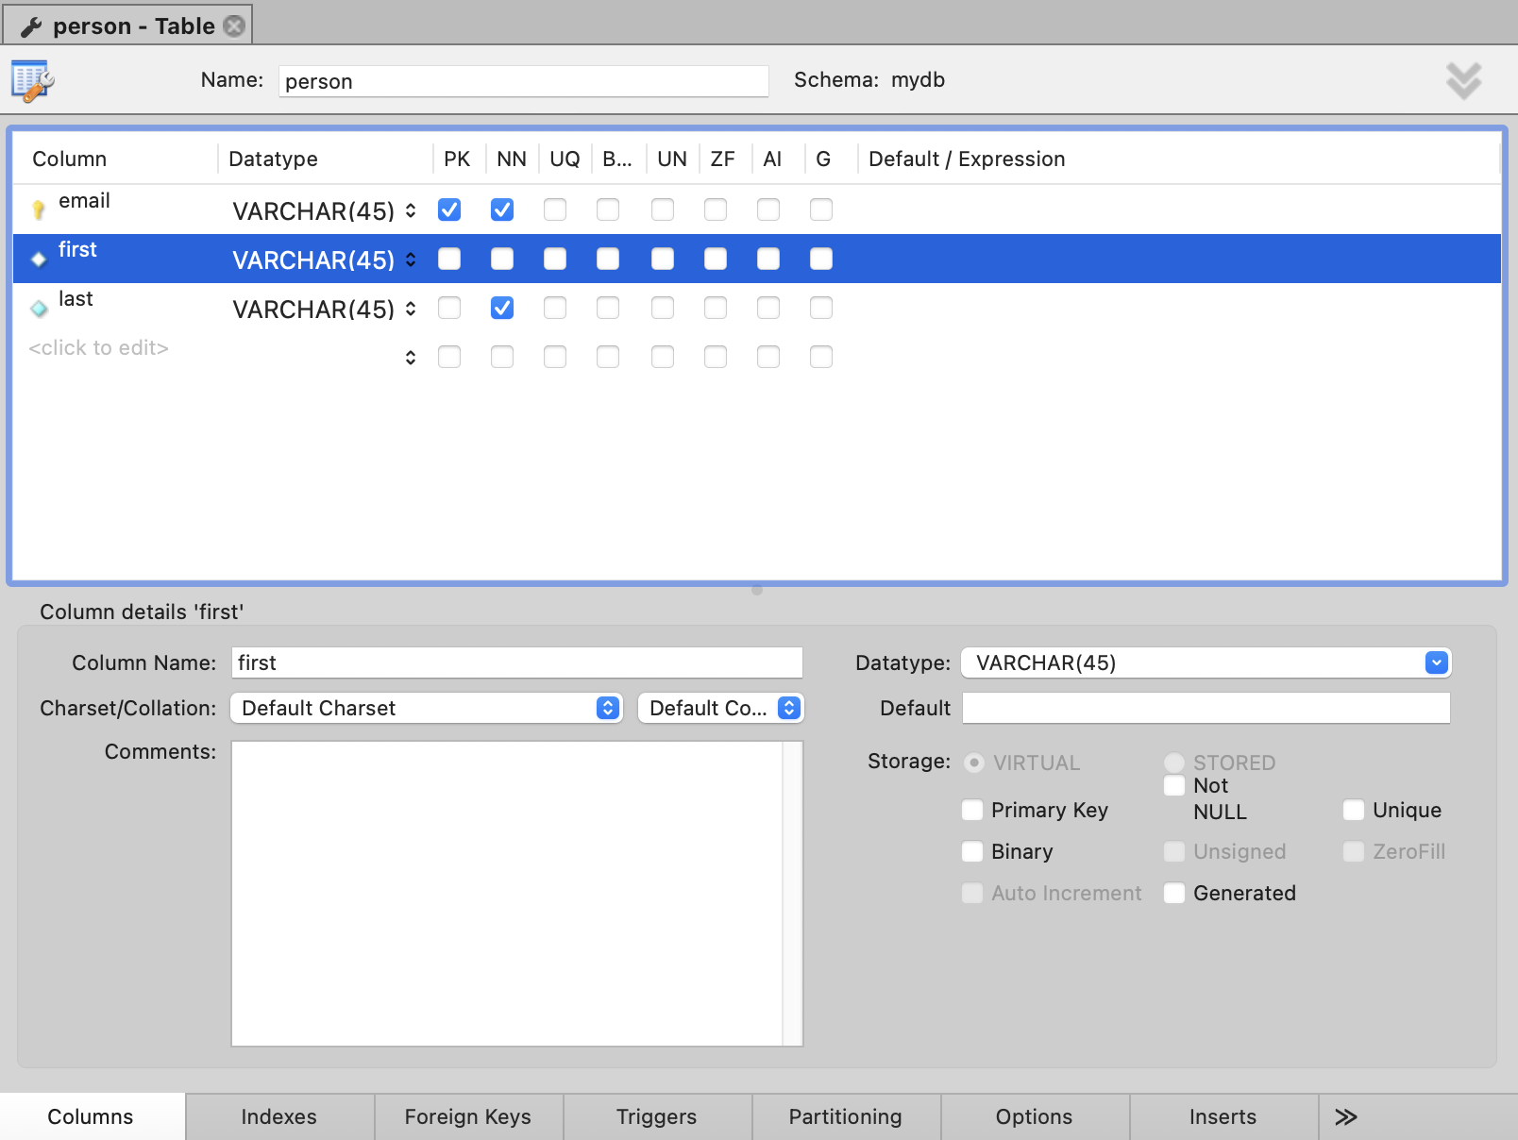Screen dimensions: 1518x1140
Task: Switch to the Inserts tab
Action: click(1223, 1117)
